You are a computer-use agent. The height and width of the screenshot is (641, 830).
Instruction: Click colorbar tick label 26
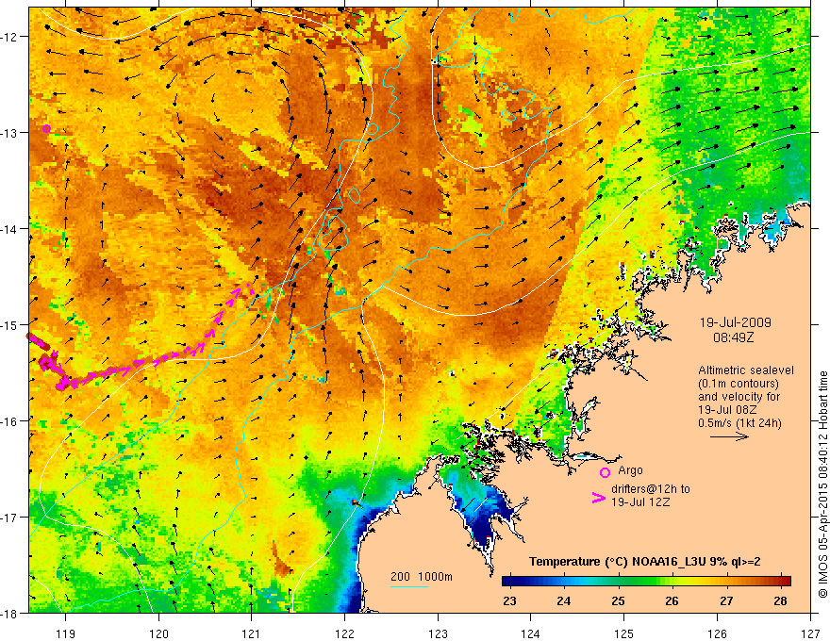pos(672,600)
